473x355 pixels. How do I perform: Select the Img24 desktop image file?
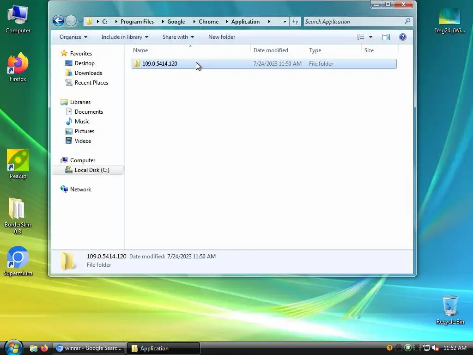pos(450,20)
